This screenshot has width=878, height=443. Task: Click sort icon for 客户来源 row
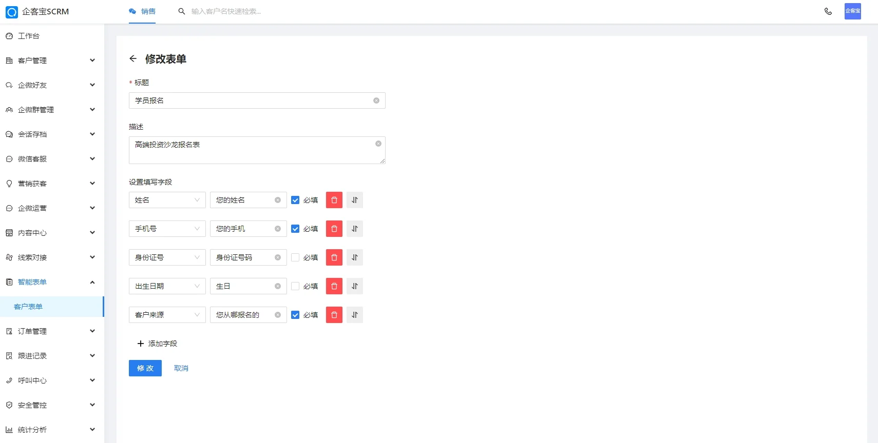pyautogui.click(x=355, y=315)
